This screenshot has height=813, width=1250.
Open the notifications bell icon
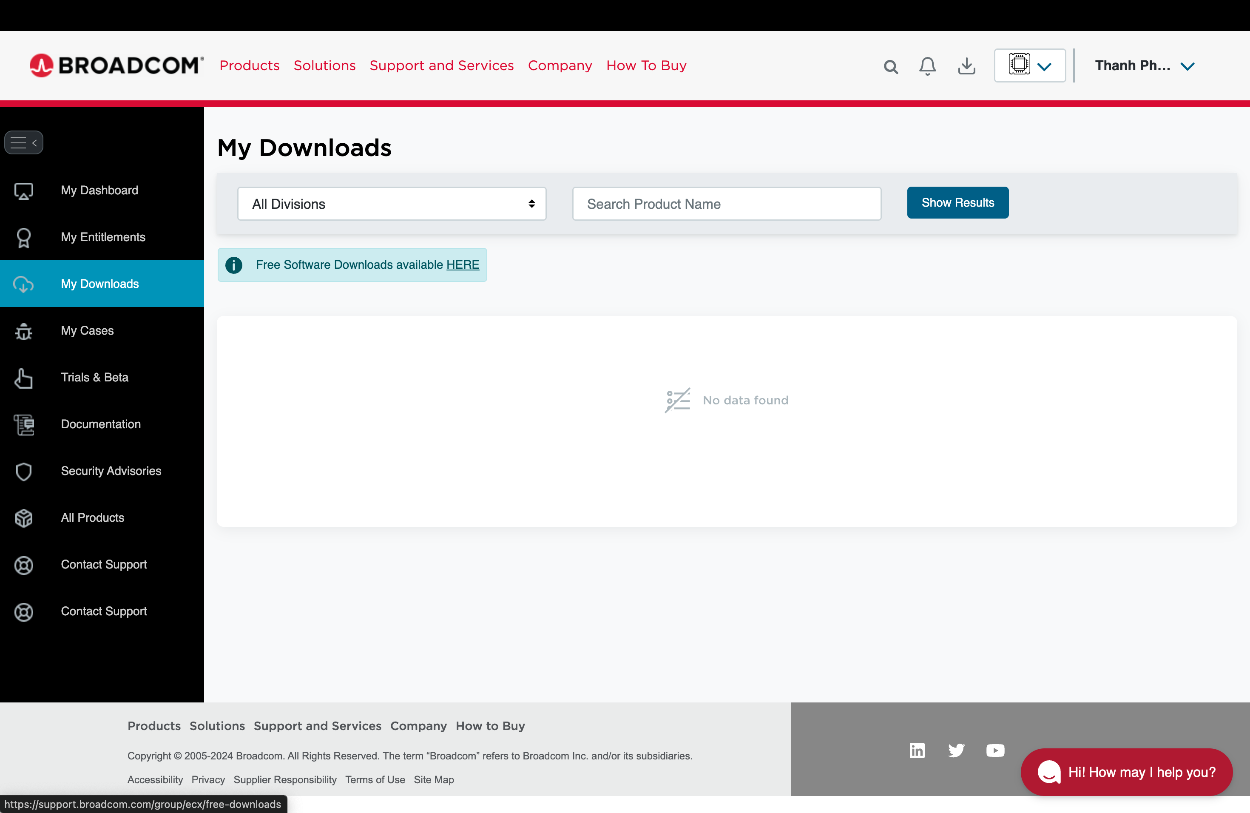928,66
